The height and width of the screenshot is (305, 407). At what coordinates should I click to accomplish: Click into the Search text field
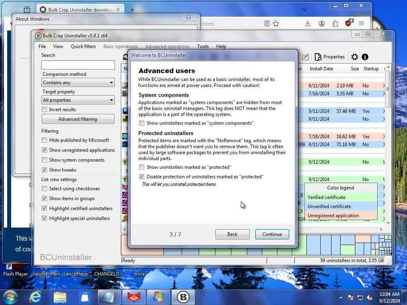(x=78, y=65)
